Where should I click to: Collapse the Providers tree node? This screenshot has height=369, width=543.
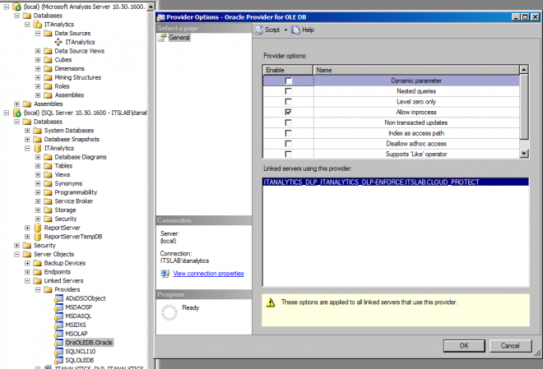coord(38,289)
